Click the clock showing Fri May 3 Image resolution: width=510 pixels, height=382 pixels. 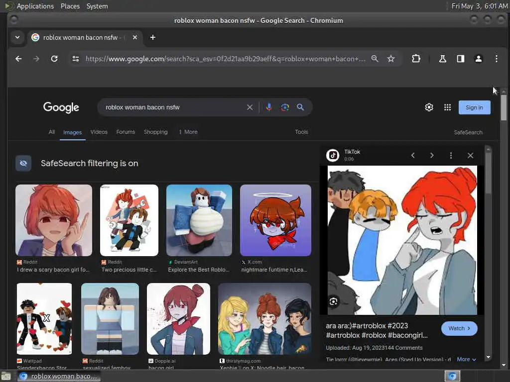[479, 6]
